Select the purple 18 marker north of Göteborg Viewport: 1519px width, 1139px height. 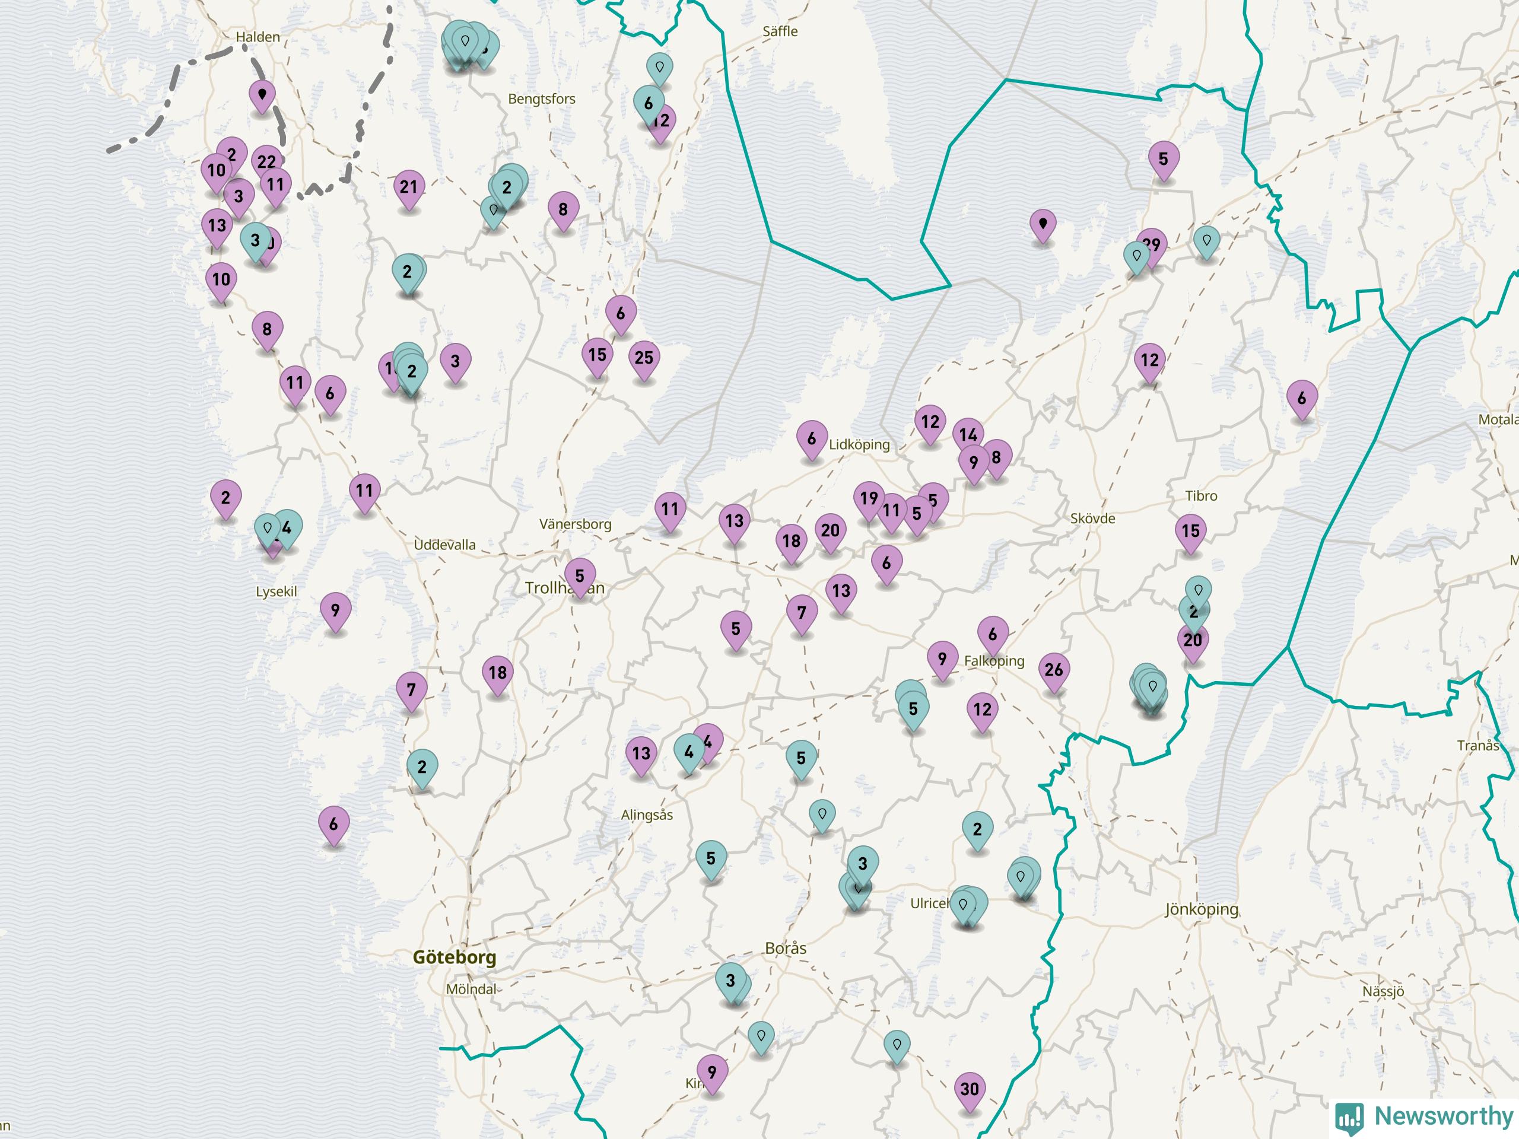tap(498, 673)
